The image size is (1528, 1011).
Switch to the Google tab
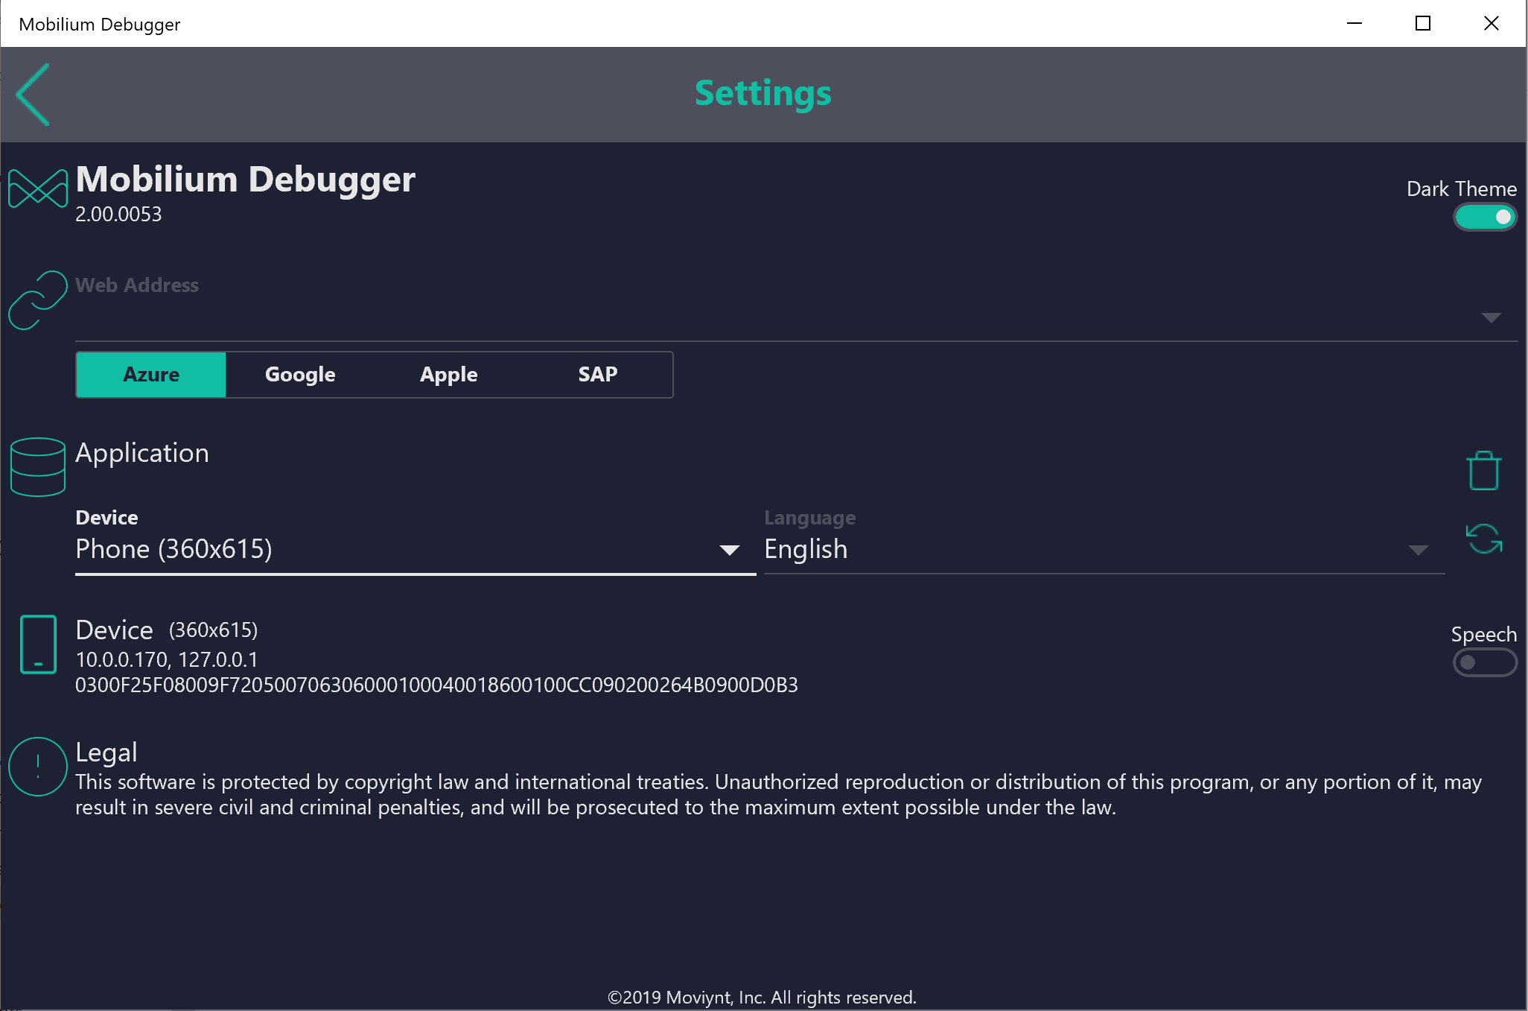click(300, 375)
